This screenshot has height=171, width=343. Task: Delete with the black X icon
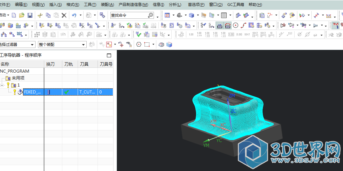64,15
